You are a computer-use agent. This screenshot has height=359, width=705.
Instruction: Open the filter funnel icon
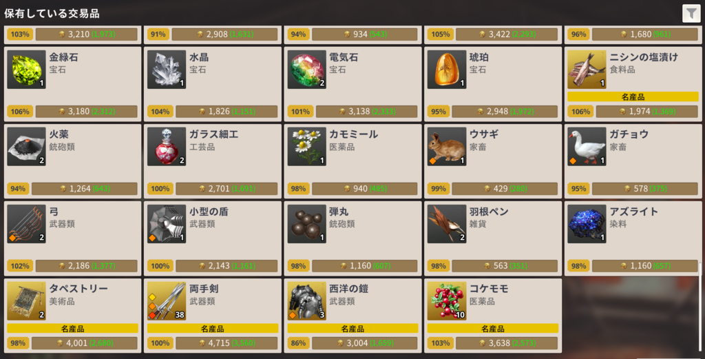point(691,13)
